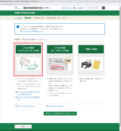
Task: Click external-link icon before マイナンバーカード方式とは
Action: point(16,106)
